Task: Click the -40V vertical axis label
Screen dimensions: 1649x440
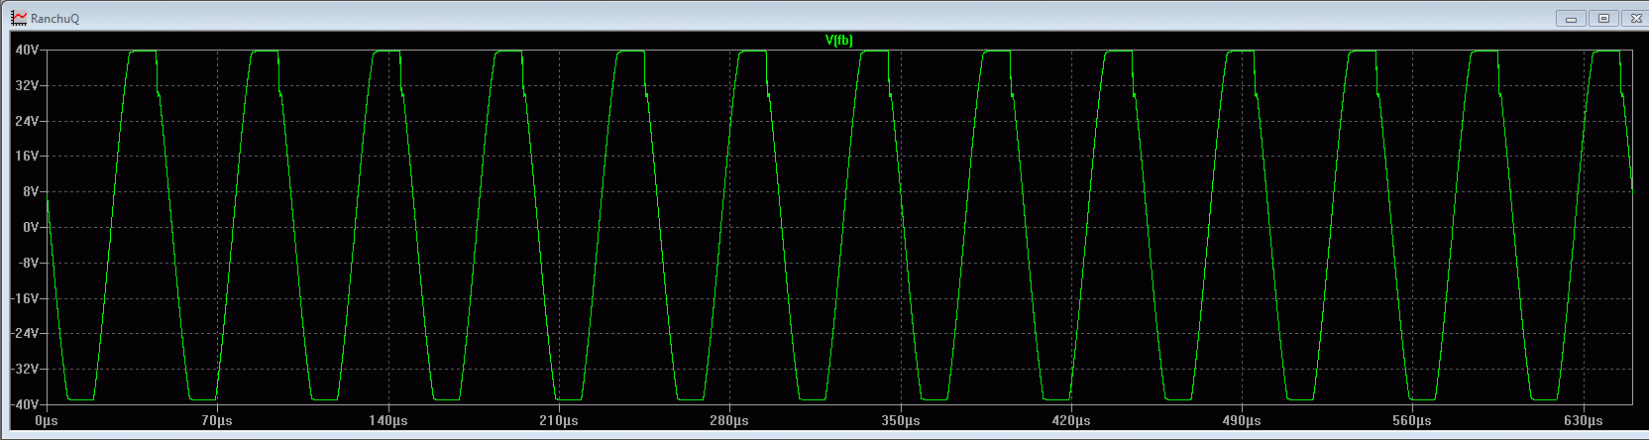Action: pyautogui.click(x=26, y=404)
